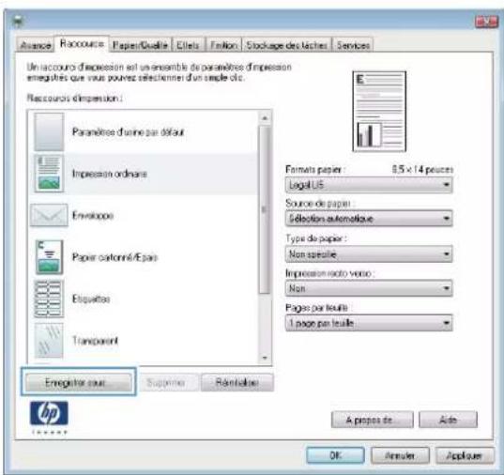Click the shortcuts list scrollbar thumb
The height and width of the screenshot is (475, 504).
265,209
